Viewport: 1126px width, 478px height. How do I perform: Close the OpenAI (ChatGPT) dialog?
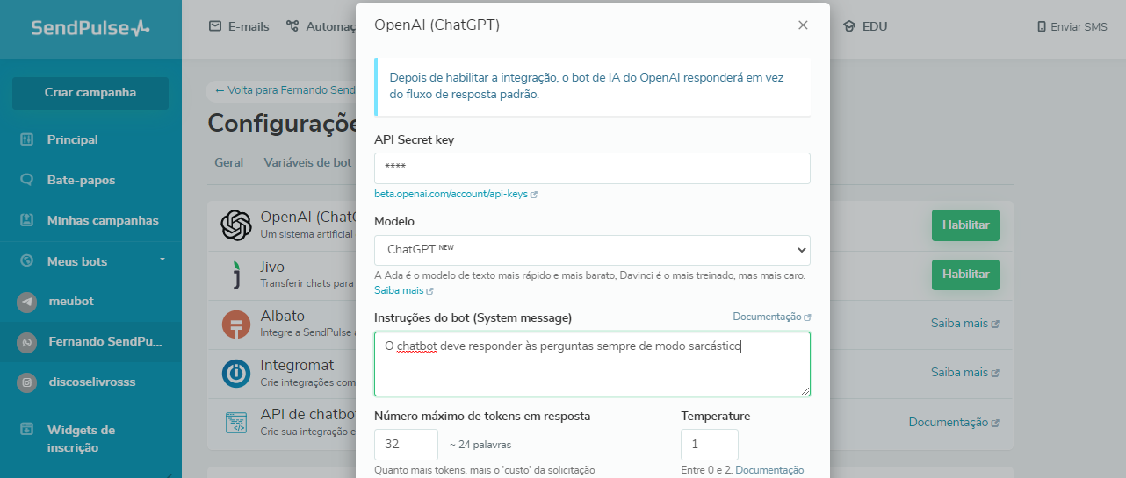point(803,25)
